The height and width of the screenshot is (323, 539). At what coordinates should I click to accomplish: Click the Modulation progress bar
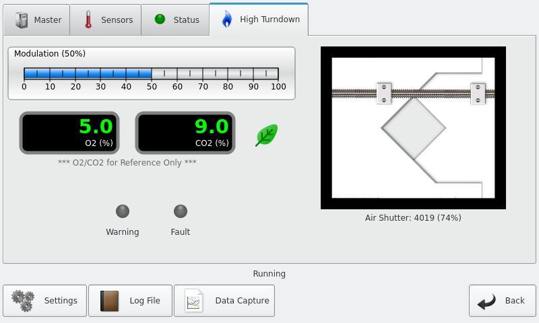click(x=152, y=73)
